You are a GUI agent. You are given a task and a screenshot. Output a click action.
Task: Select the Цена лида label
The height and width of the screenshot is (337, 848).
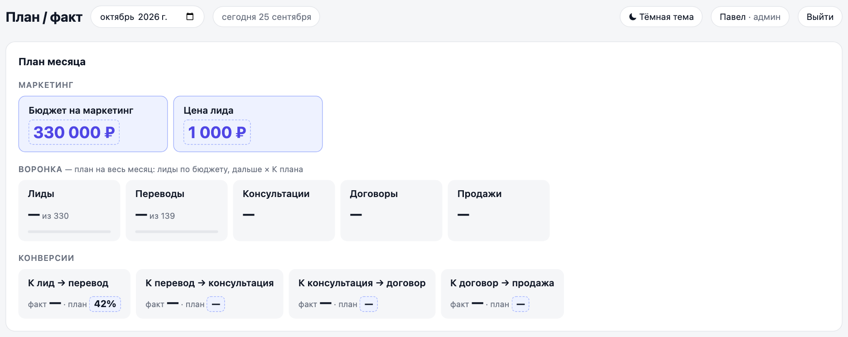pos(208,111)
